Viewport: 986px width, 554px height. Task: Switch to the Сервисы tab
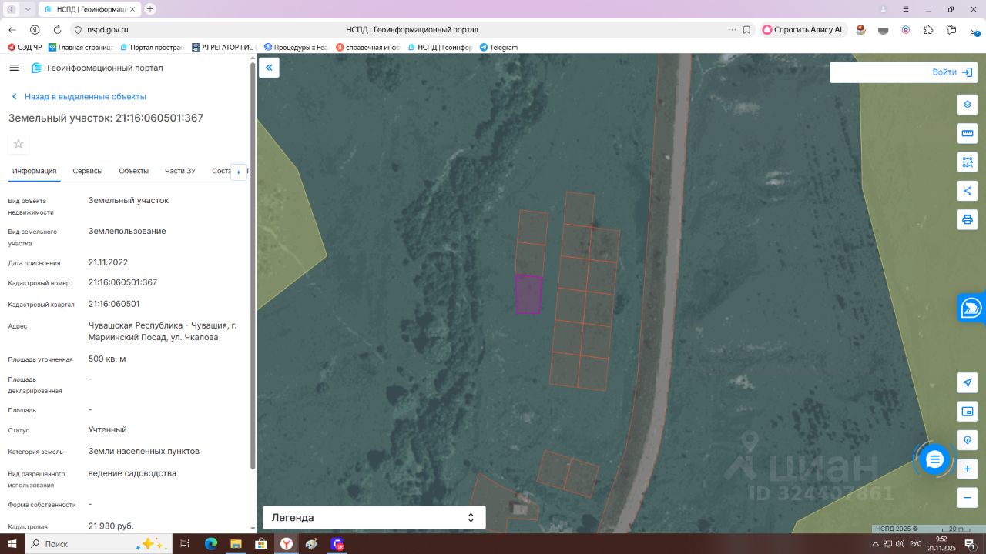click(88, 171)
